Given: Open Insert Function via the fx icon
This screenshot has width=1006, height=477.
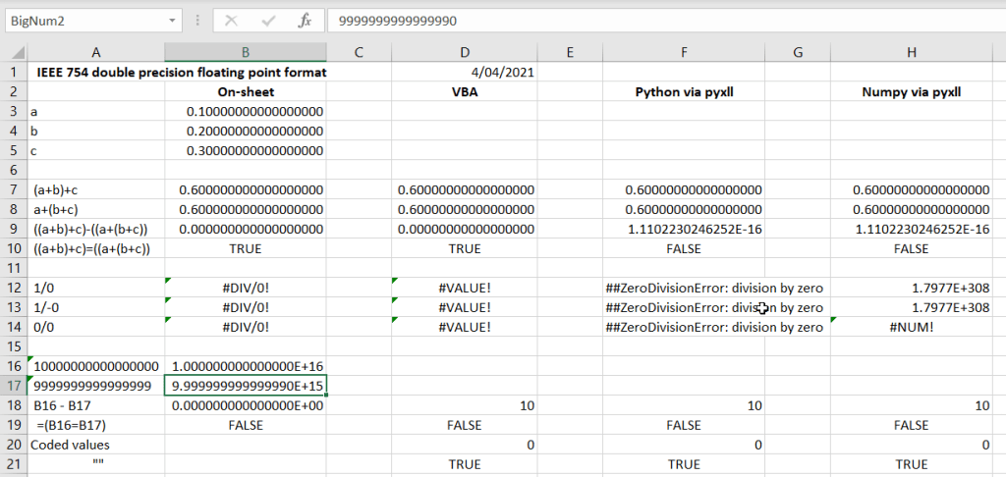Looking at the screenshot, I should click(x=305, y=20).
